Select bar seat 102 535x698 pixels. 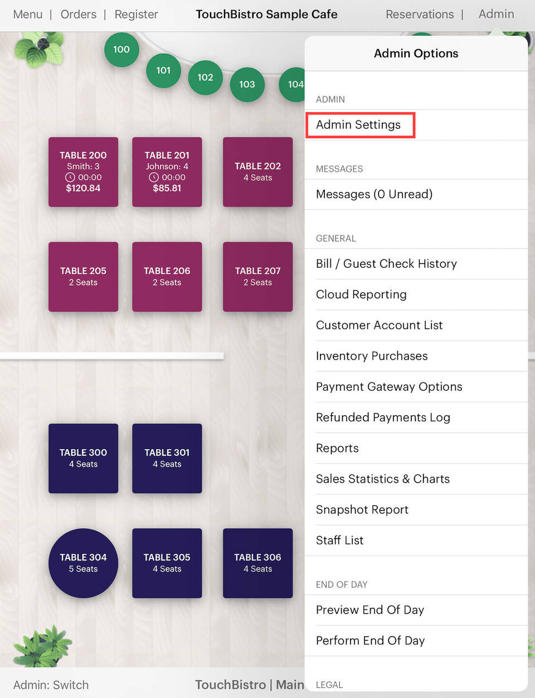point(205,78)
